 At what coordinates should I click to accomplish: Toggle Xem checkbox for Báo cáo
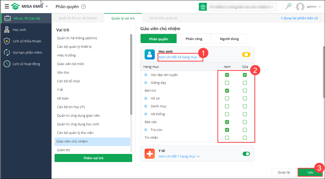[x=227, y=122]
